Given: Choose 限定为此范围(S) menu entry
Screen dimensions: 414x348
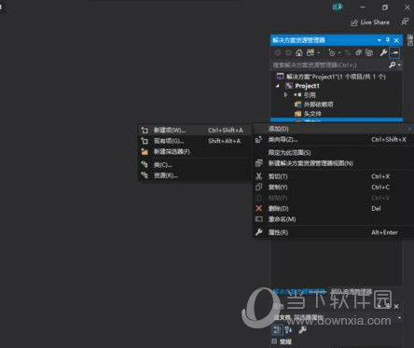Looking at the screenshot, I should 334,152.
